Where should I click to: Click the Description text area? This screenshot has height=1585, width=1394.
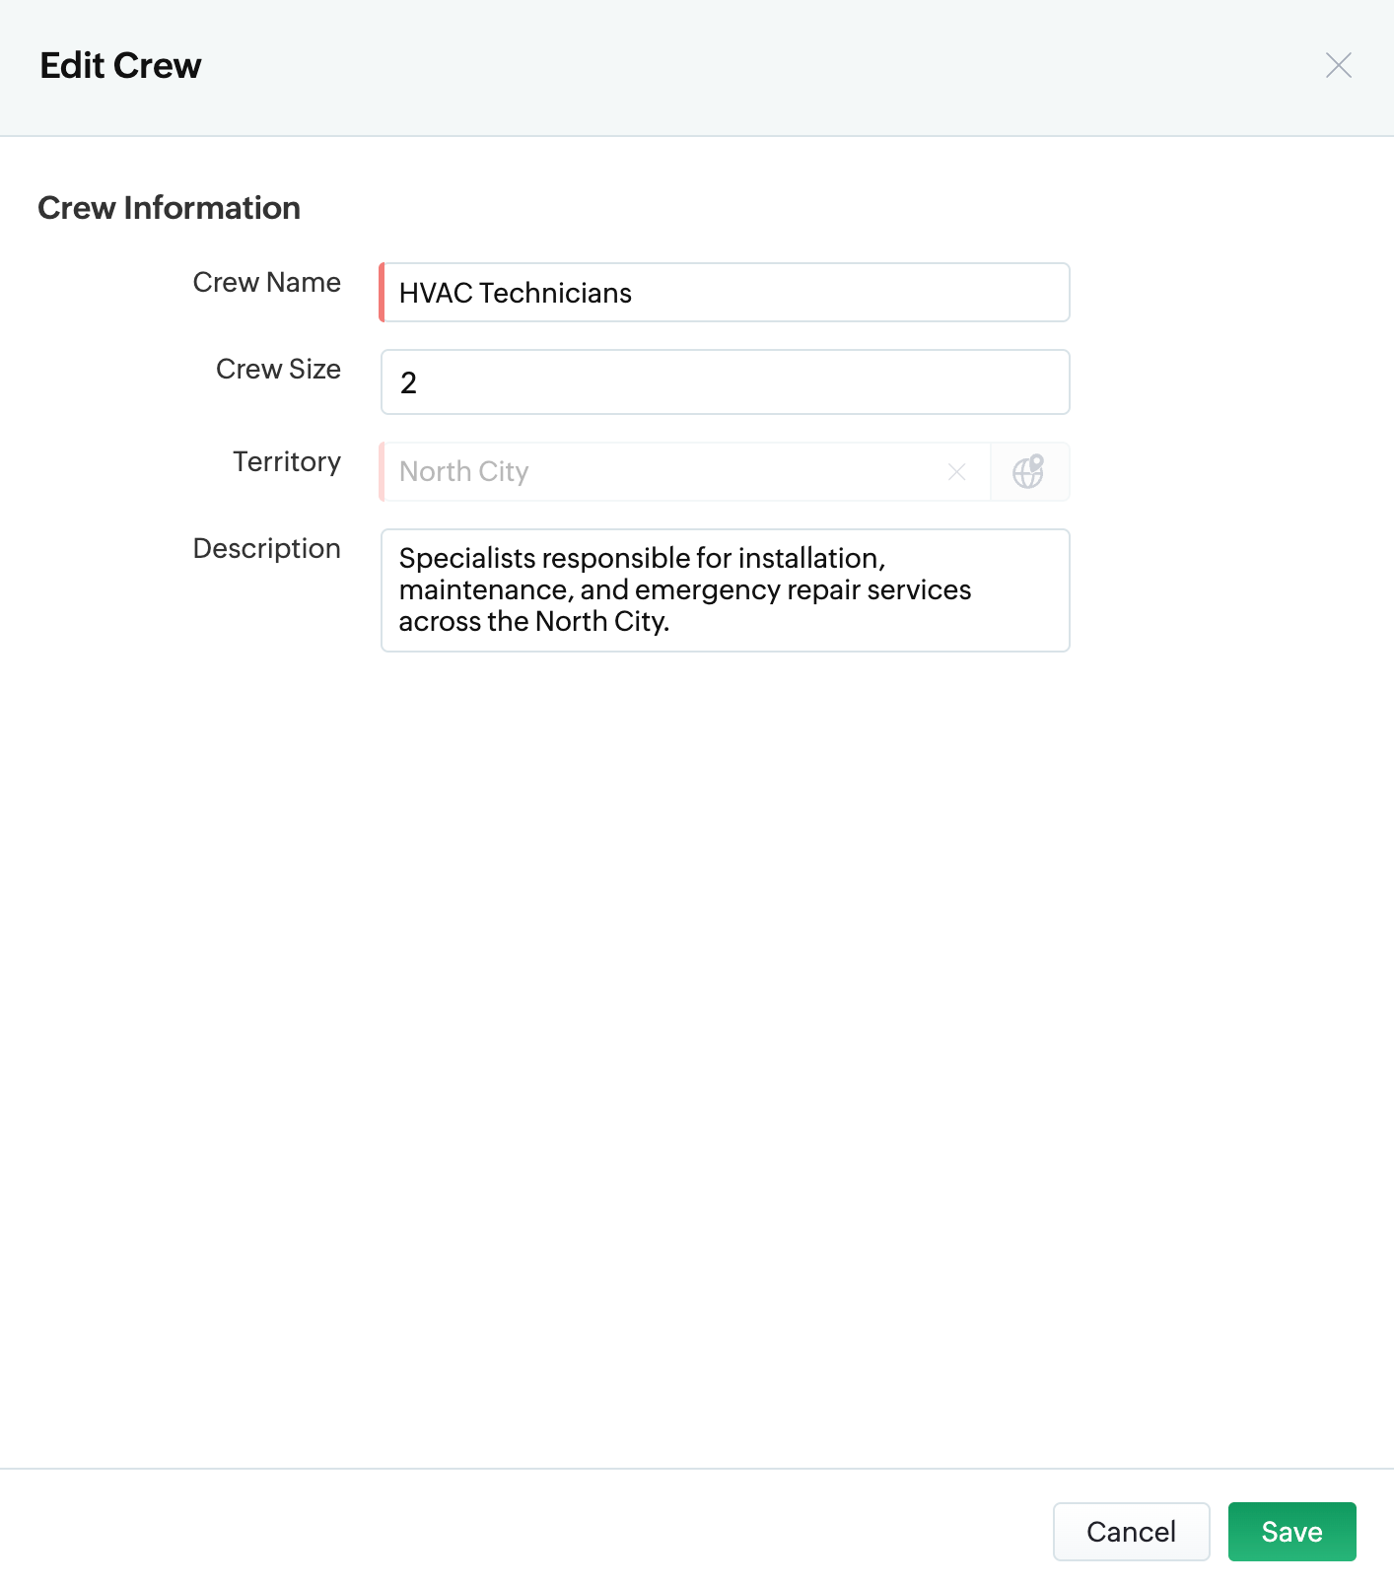(x=725, y=590)
